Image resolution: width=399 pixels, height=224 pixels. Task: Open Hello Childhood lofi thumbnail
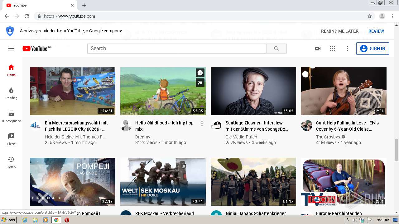coord(163,91)
